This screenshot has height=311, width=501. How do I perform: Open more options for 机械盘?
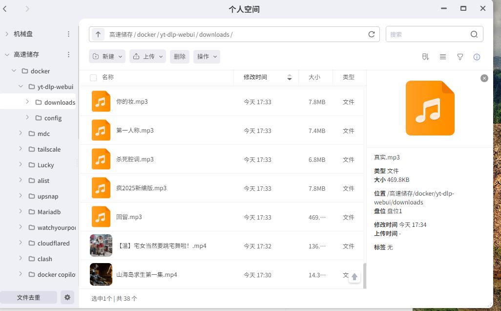click(68, 34)
